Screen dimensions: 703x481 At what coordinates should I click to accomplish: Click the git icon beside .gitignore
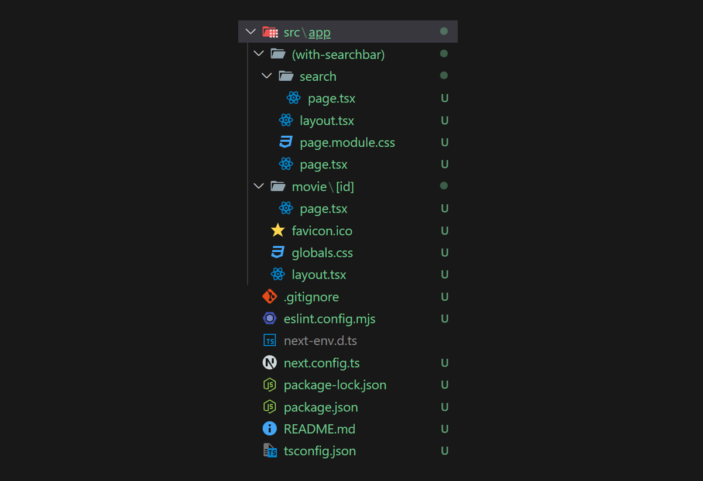269,297
